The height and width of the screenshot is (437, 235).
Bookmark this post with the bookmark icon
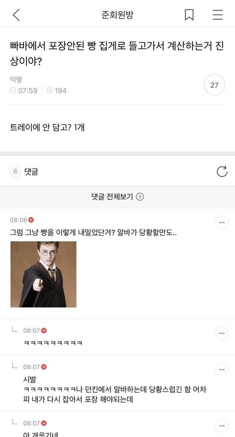point(189,15)
